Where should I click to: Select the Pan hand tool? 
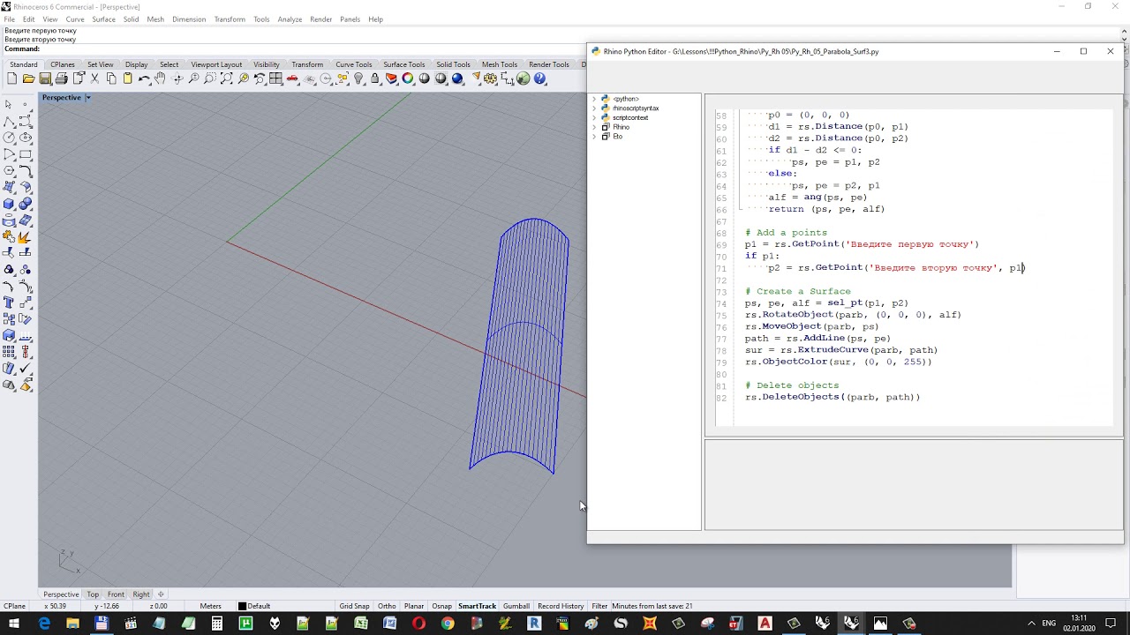(160, 78)
